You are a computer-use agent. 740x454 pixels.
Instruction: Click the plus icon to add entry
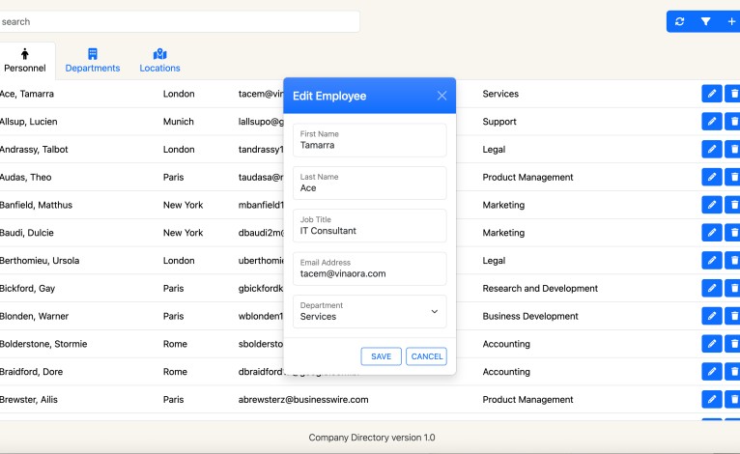(731, 21)
